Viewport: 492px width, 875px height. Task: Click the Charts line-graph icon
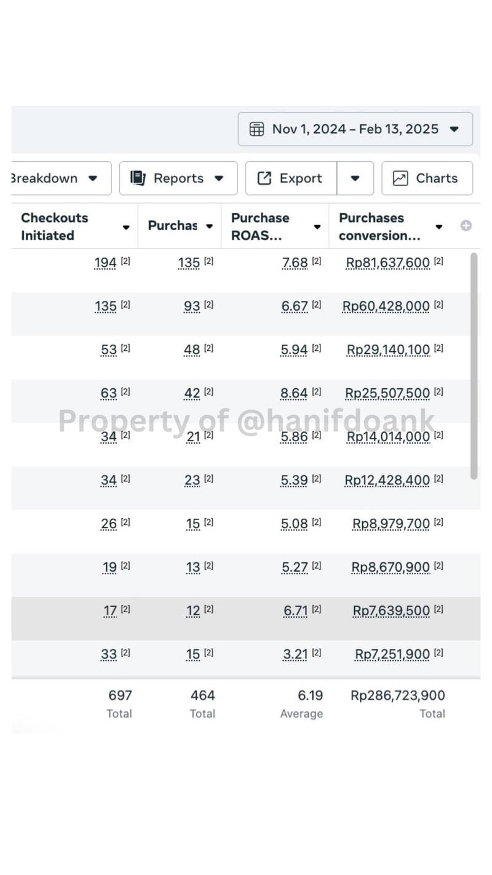coord(400,178)
